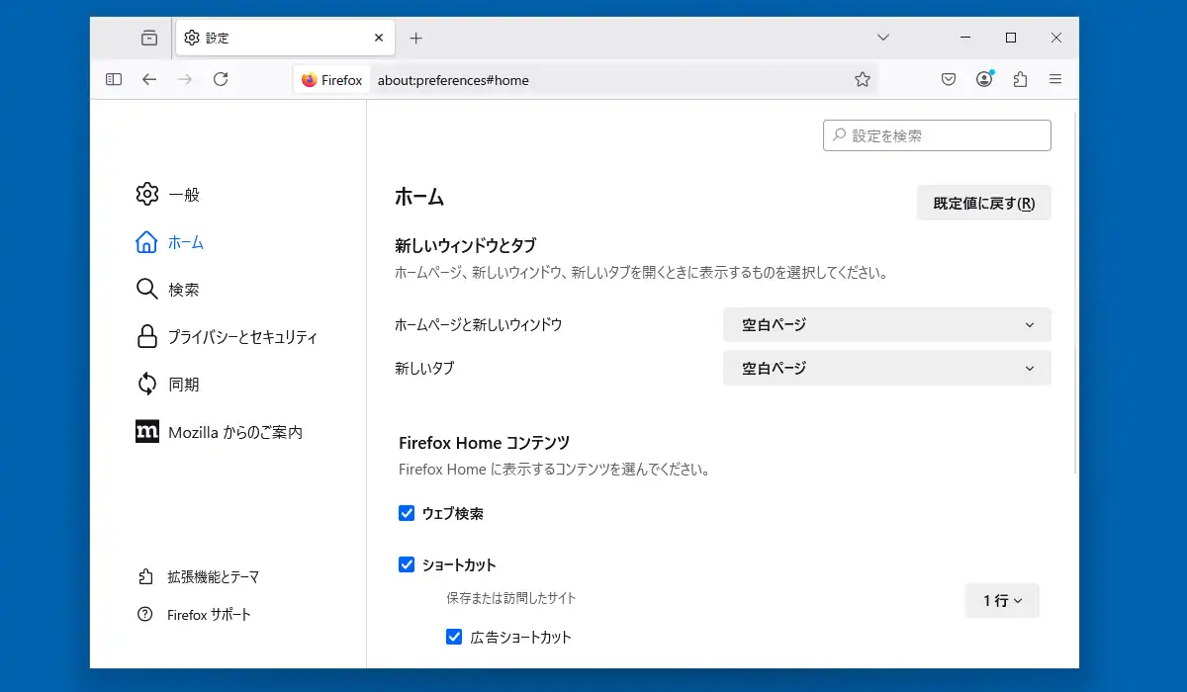
Task: Open the Pocket save icon
Action: pyautogui.click(x=949, y=80)
